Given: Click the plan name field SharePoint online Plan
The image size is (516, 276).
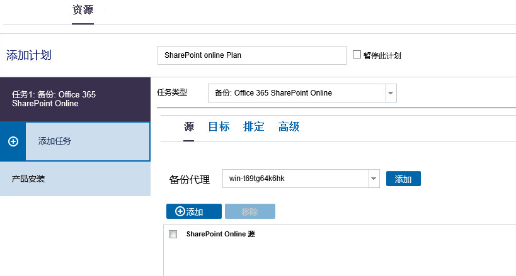Looking at the screenshot, I should tap(251, 55).
